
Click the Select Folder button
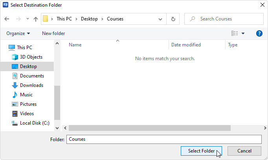click(x=201, y=151)
